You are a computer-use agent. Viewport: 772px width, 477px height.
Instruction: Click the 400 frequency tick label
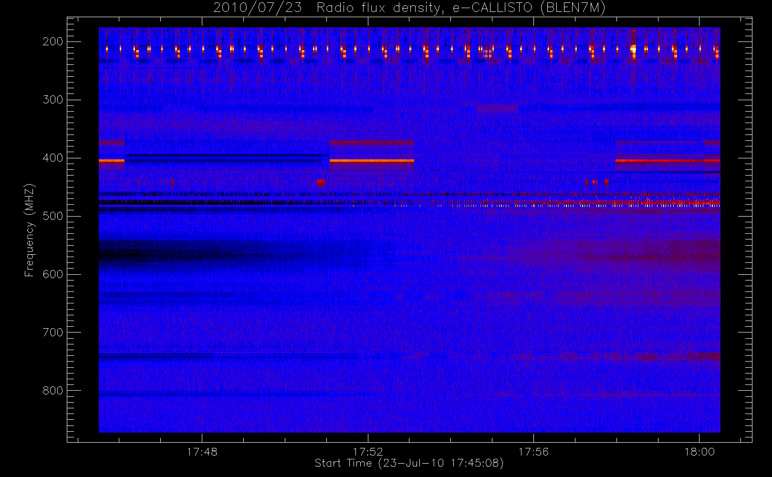(52, 158)
